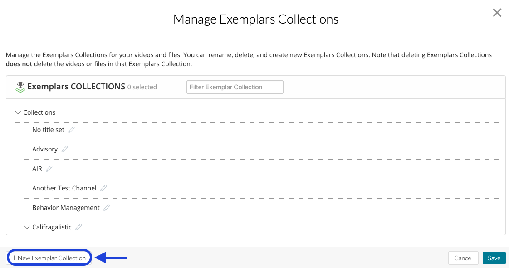The height and width of the screenshot is (268, 509).
Task: Rename Behavior Management with its pencil icon
Action: (x=107, y=207)
